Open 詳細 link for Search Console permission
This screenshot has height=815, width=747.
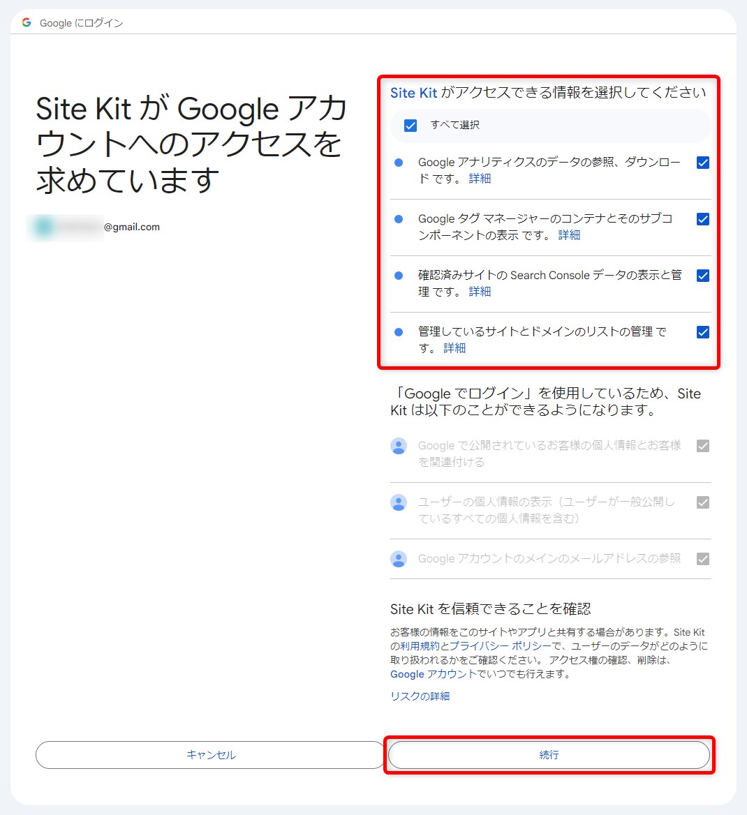480,292
